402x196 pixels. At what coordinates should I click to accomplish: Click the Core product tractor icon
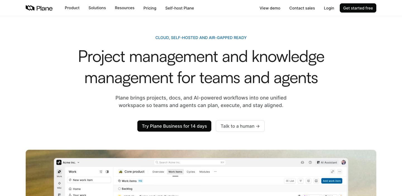point(121,172)
